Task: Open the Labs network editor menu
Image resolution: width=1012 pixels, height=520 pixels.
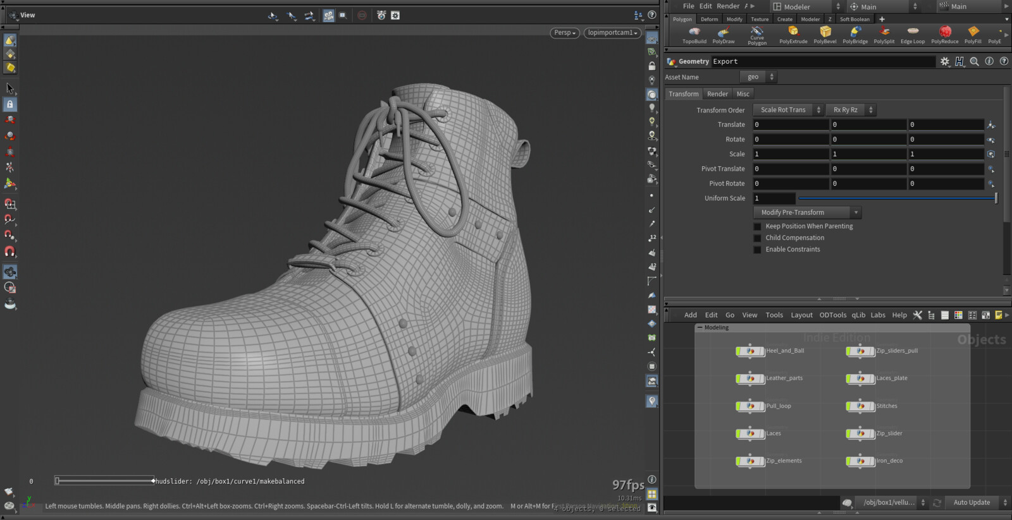Action: point(878,315)
